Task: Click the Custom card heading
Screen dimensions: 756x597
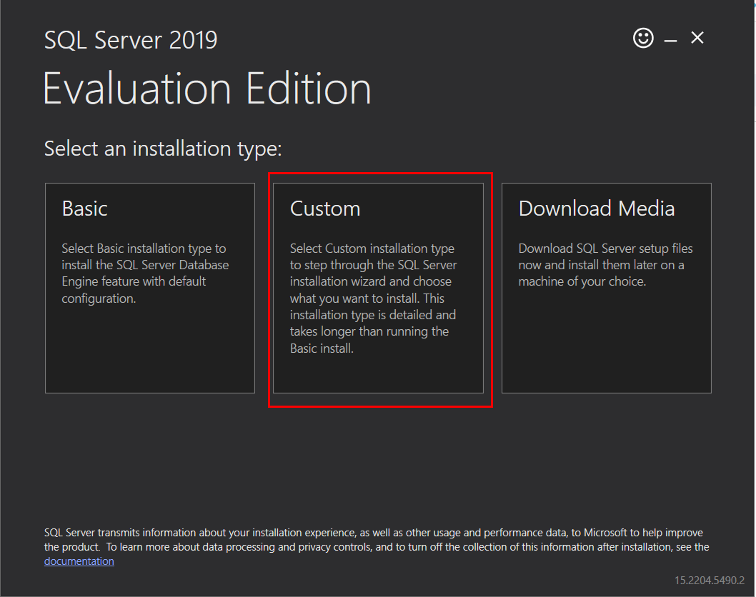Action: pos(325,209)
